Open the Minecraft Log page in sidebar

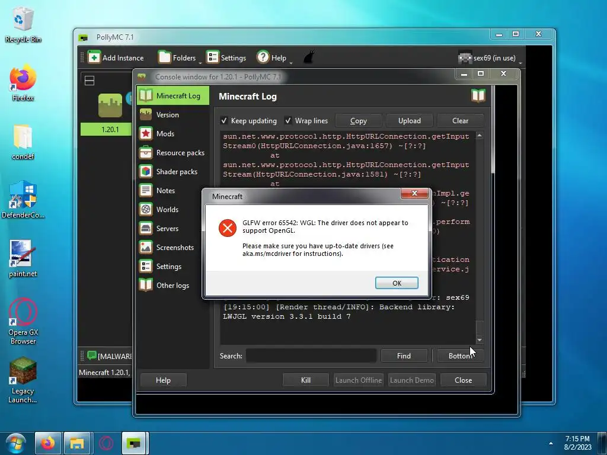pos(173,95)
